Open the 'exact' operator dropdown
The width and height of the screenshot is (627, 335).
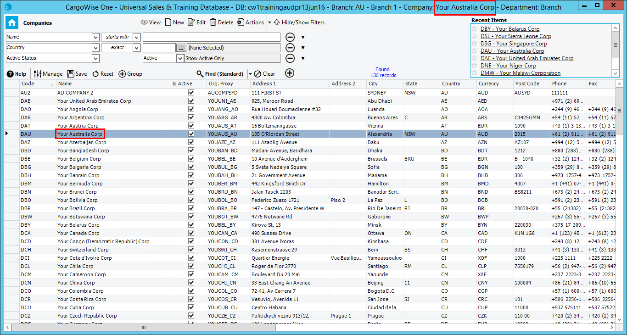click(x=136, y=48)
